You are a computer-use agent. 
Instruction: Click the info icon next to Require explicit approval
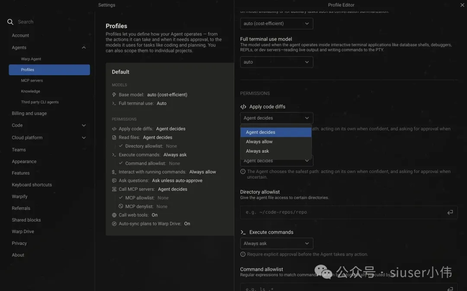(243, 254)
